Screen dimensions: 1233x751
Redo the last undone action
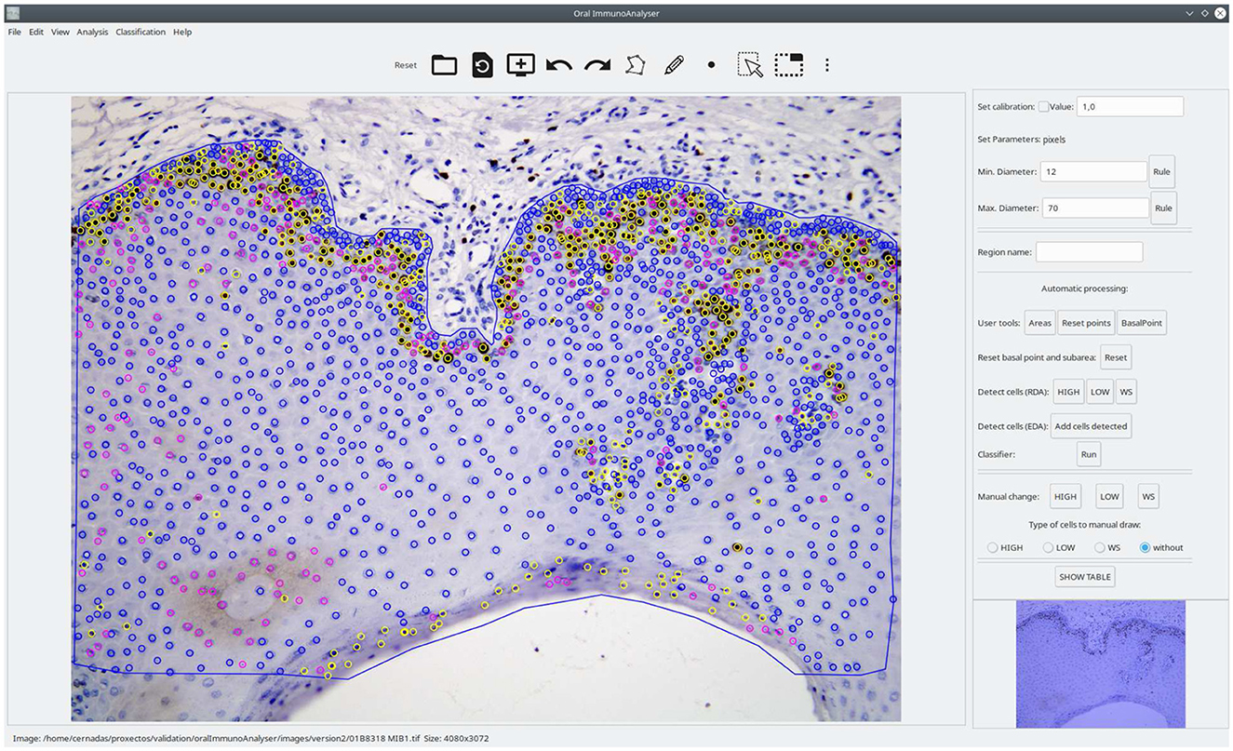coord(596,65)
